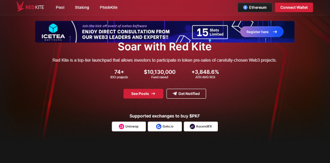The height and width of the screenshot is (163, 330).
Task: Open the Ethereum network selector
Action: 255,7
